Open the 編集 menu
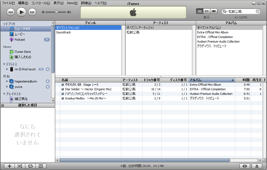Image resolution: width=267 pixels, height=170 pixels. (x=23, y=3)
